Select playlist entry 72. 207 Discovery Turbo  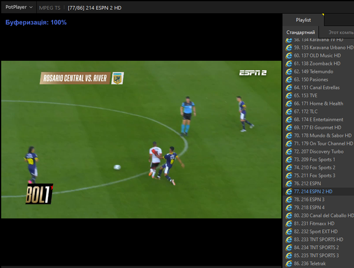pos(319,152)
